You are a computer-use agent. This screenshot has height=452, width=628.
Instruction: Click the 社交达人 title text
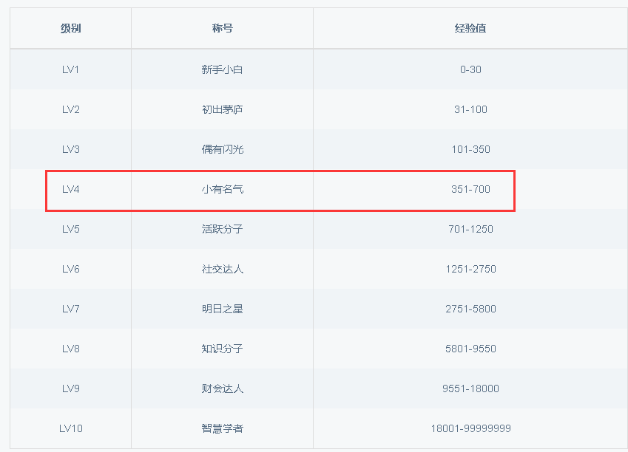click(222, 269)
